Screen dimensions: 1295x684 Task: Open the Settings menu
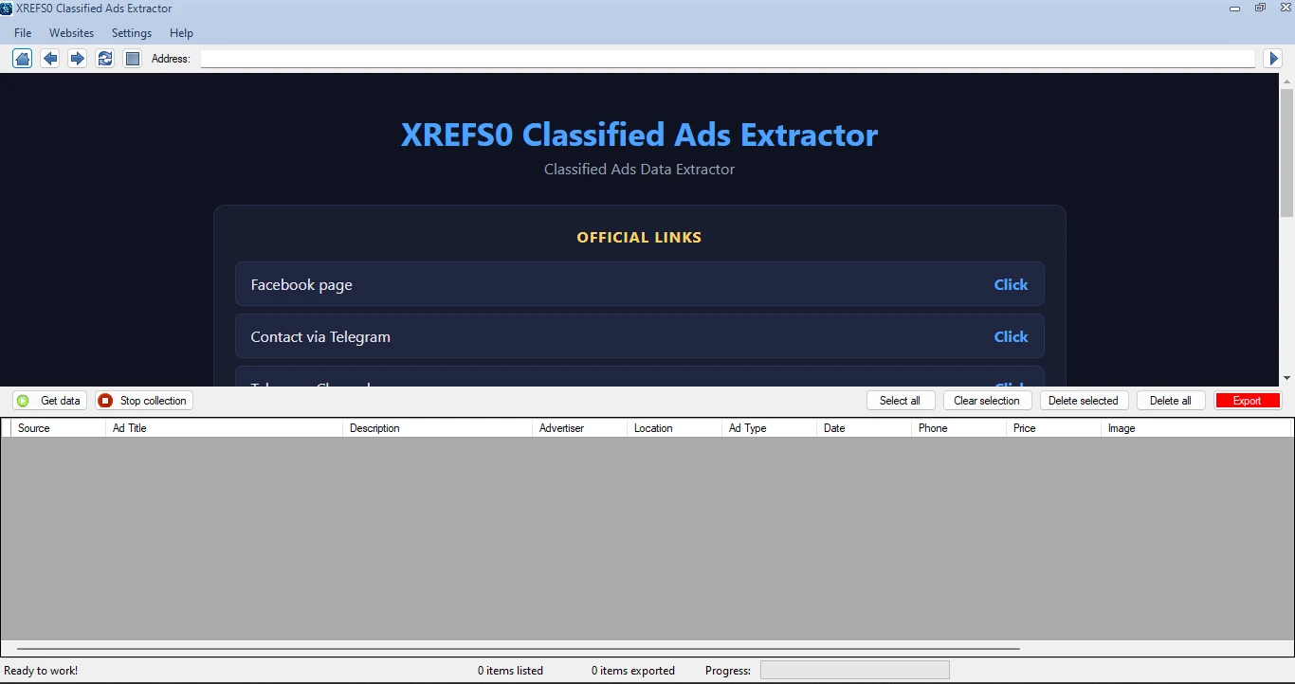132,33
